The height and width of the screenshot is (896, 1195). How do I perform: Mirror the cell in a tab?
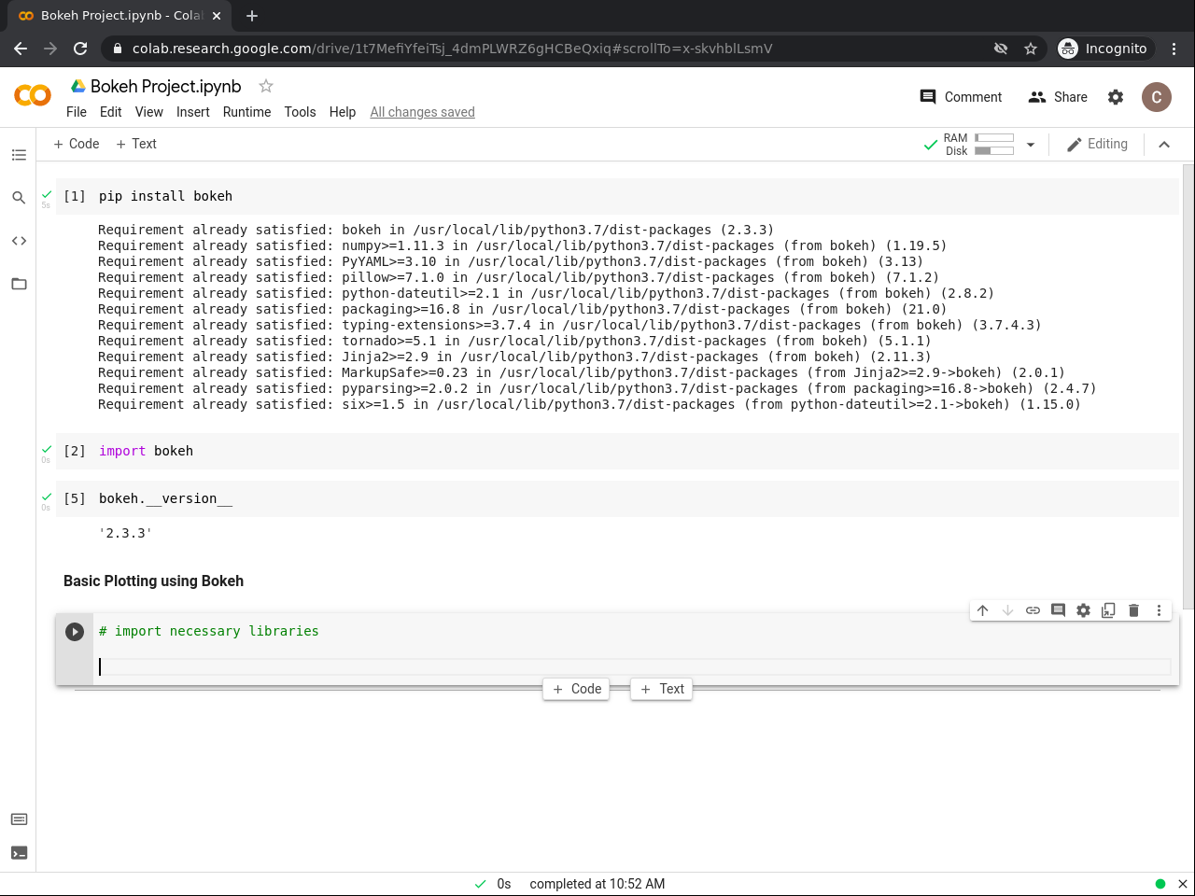1108,610
